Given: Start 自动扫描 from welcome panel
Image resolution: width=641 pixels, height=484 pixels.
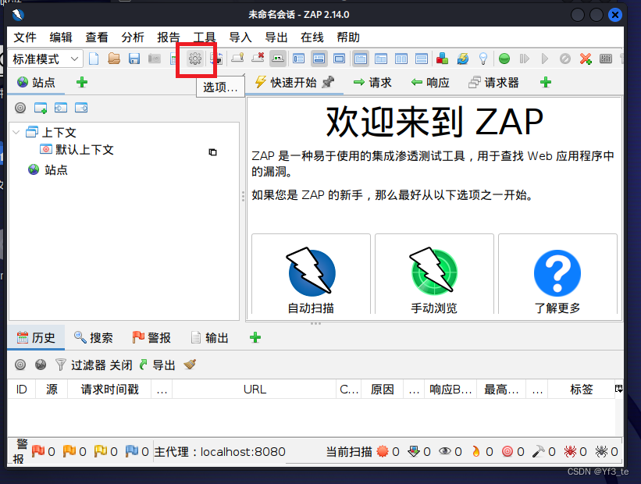Looking at the screenshot, I should (311, 274).
